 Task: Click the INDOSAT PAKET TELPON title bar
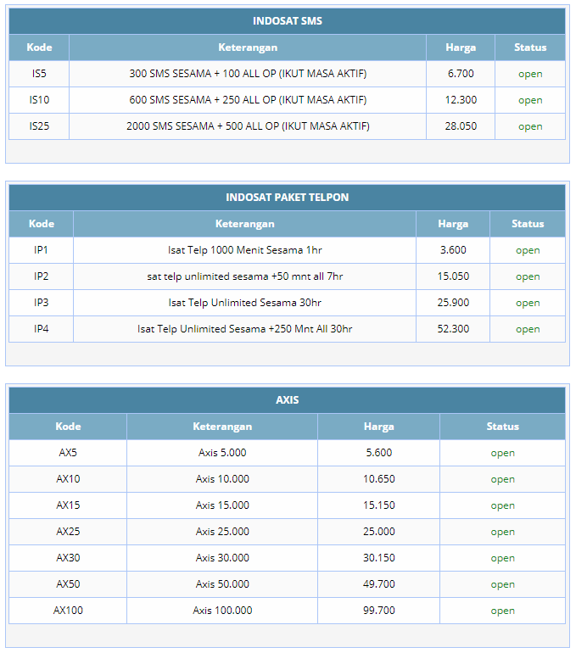click(x=287, y=198)
